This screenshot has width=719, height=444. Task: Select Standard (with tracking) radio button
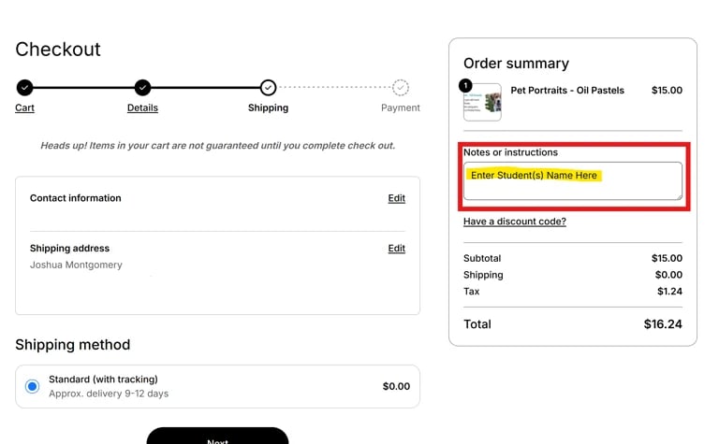32,386
